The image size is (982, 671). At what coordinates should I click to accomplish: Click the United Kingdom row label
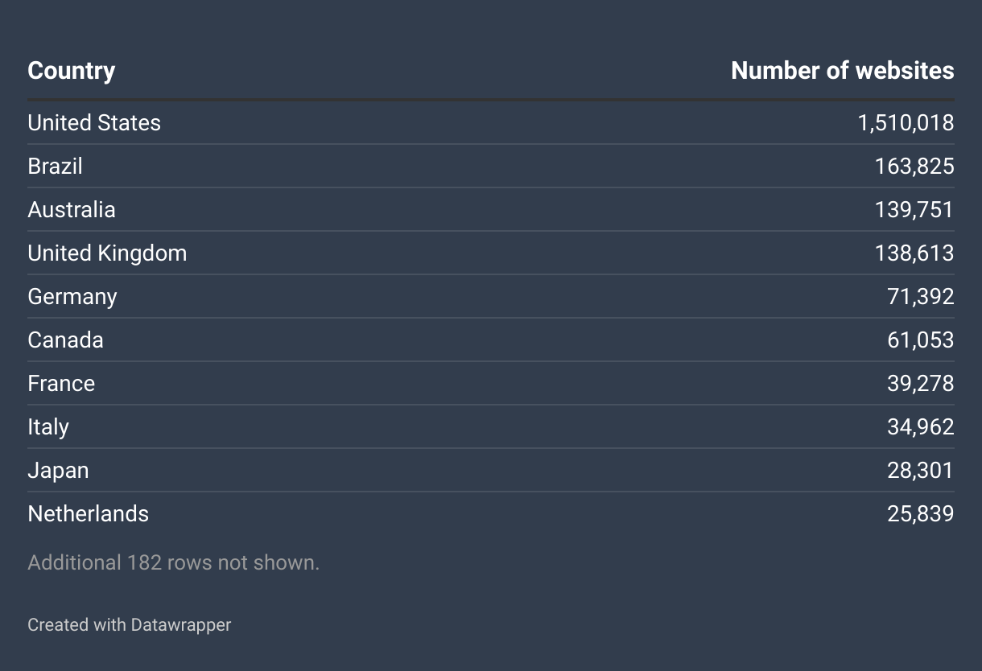coord(107,253)
